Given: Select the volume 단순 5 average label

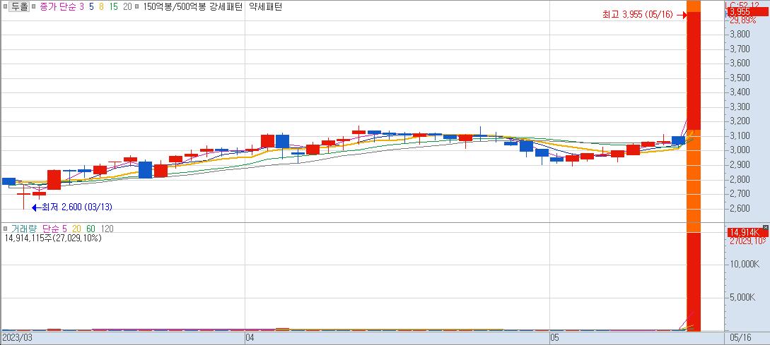Looking at the screenshot, I should pos(54,229).
